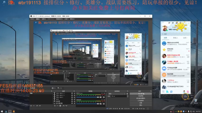Remove the selected scene with the scenes minus icon
Viewport: 202px width, 113px height.
[34, 106]
